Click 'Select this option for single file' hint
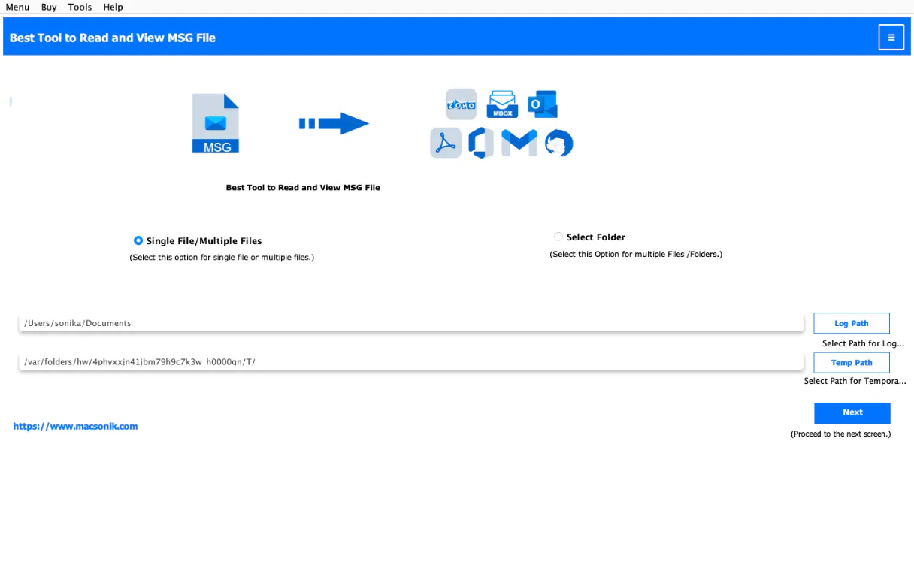This screenshot has width=914, height=571. pyautogui.click(x=222, y=257)
